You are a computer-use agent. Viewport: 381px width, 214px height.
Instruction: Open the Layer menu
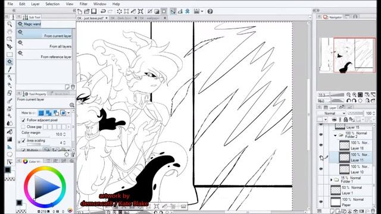[35, 4]
